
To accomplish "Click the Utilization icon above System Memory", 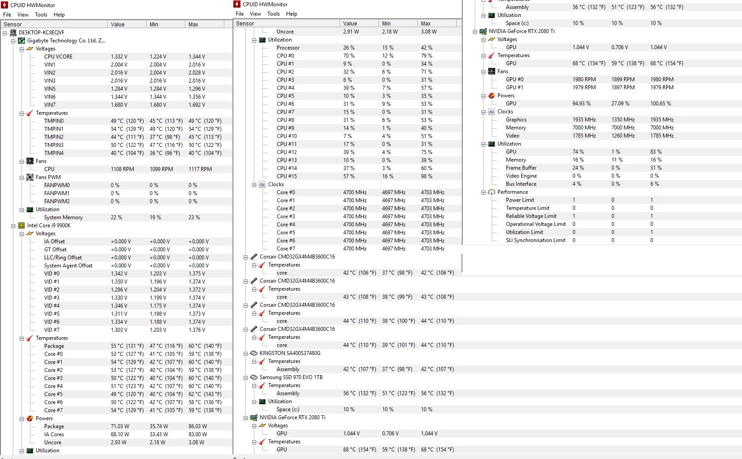I will coord(30,209).
